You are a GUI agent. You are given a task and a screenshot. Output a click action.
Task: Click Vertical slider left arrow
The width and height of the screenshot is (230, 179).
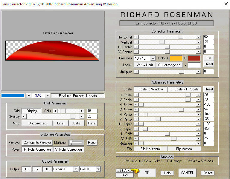(136, 42)
